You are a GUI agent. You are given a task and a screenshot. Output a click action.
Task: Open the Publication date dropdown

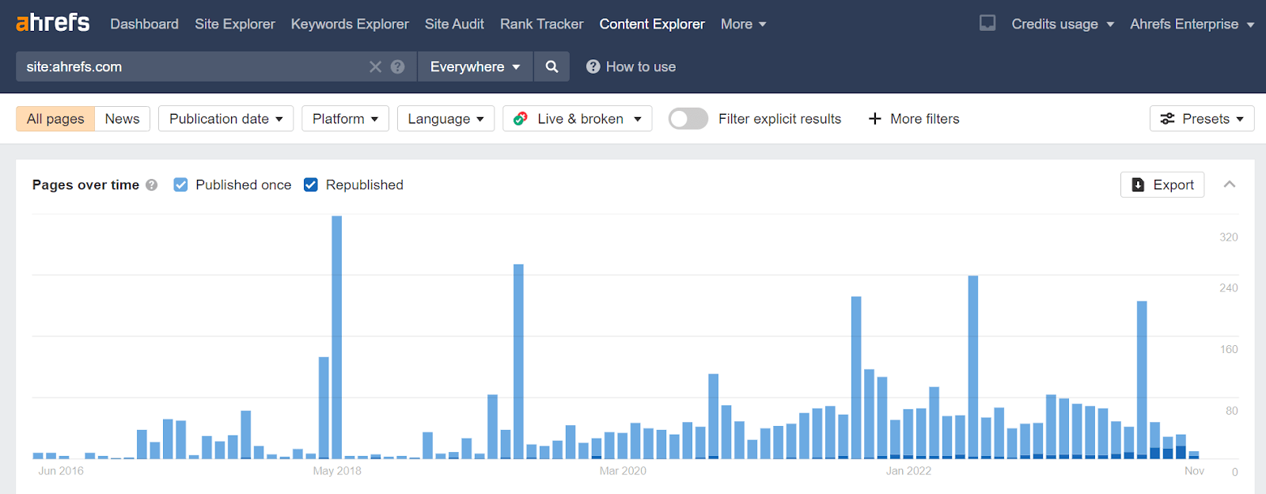pos(226,119)
